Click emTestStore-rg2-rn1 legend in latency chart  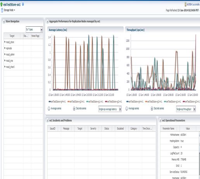pos(114,102)
